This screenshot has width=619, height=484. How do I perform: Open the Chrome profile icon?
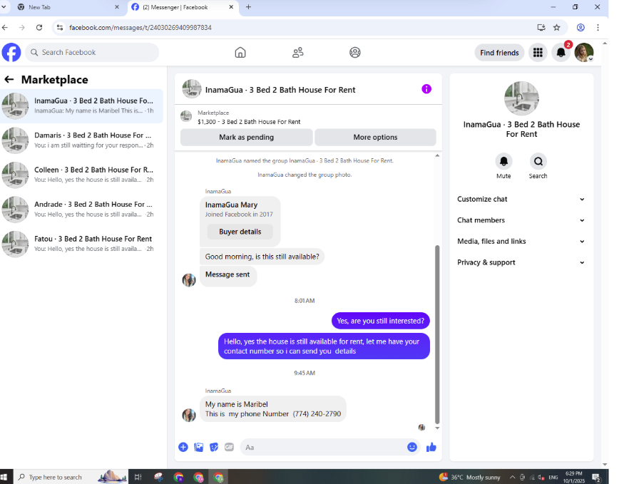pyautogui.click(x=580, y=28)
